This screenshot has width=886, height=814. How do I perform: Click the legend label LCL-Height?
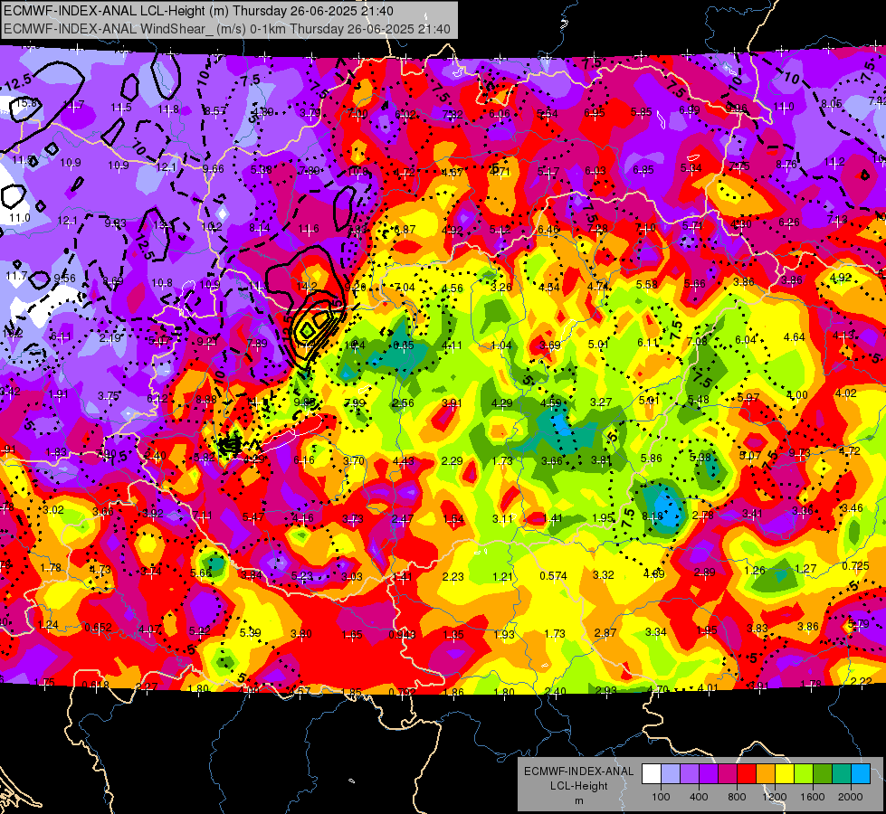pos(578,786)
